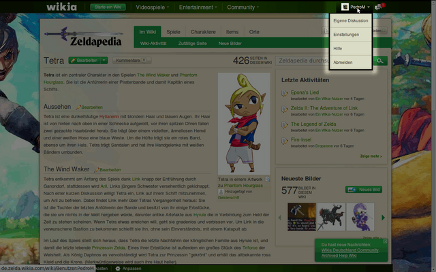The image size is (436, 272).
Task: Click pencil icon beside Aussehen heading
Action: point(78,107)
